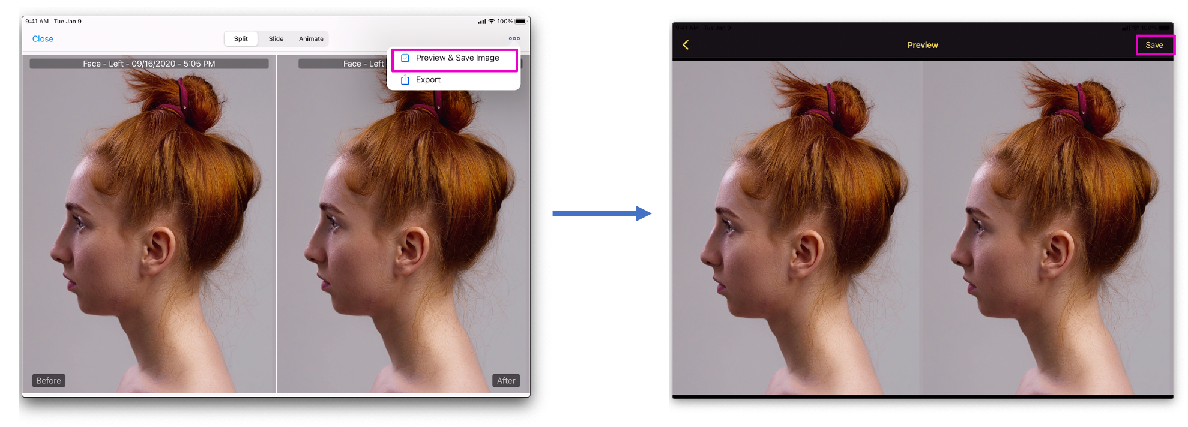Select the Preview & Save Image menu item
1188x427 pixels.
pyautogui.click(x=457, y=58)
